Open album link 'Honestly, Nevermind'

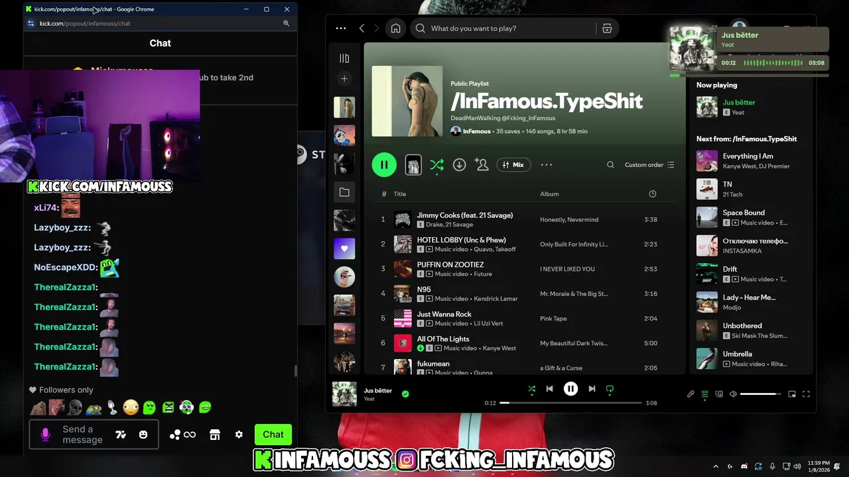click(569, 220)
